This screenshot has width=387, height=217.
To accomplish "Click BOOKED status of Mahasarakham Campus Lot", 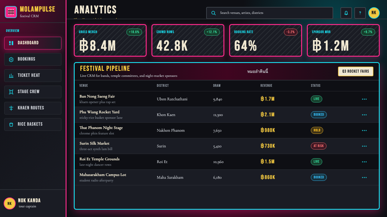I will click(319, 178).
